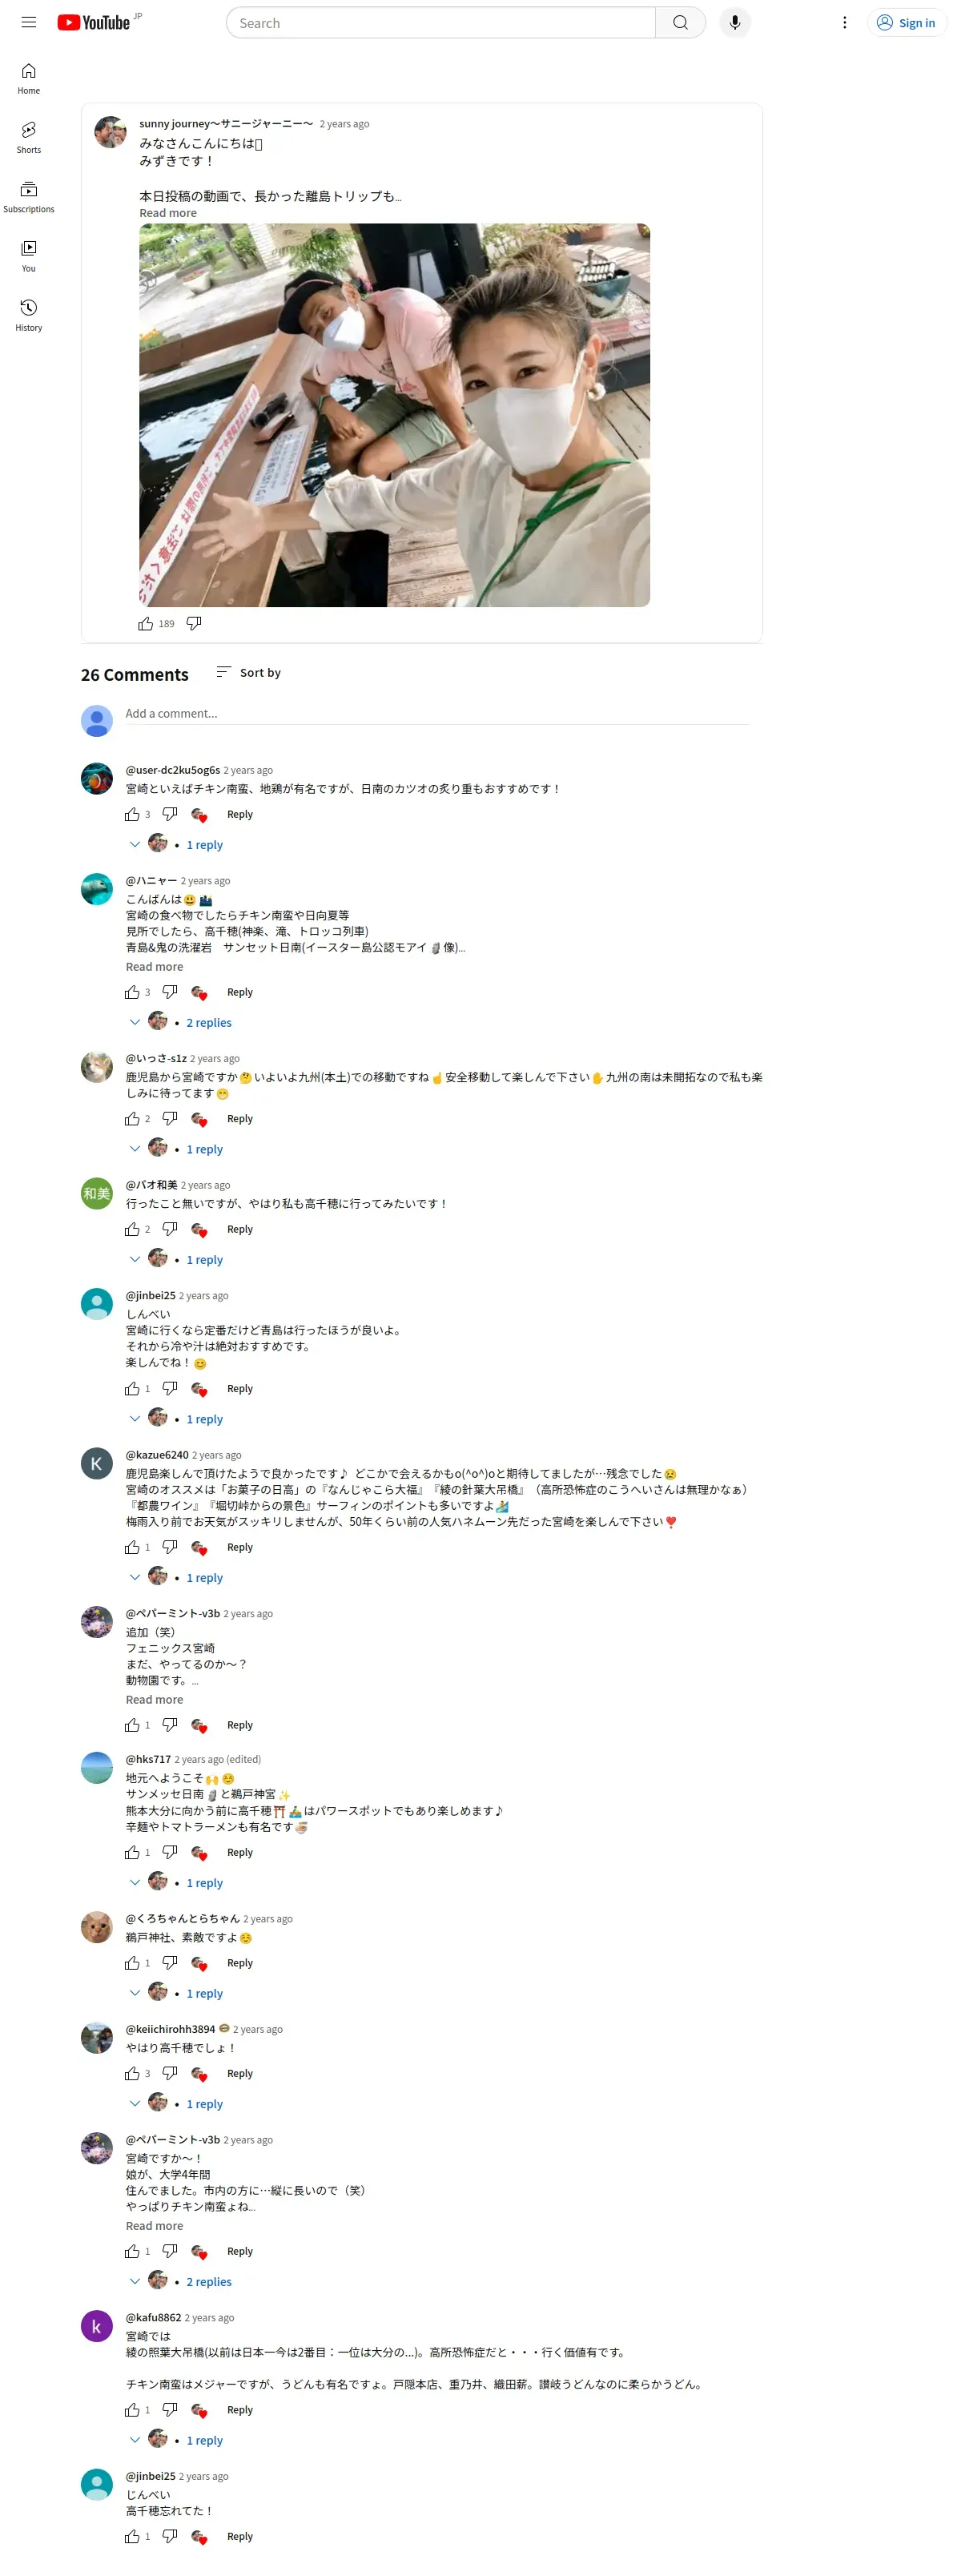This screenshot has width=961, height=2576.
Task: Dislike the sunny journey community post
Action: (194, 624)
